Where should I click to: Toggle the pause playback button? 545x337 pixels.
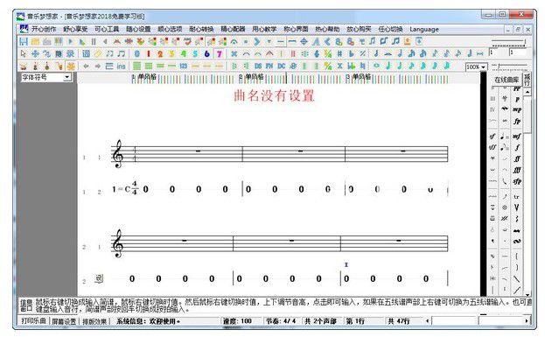click(x=94, y=42)
